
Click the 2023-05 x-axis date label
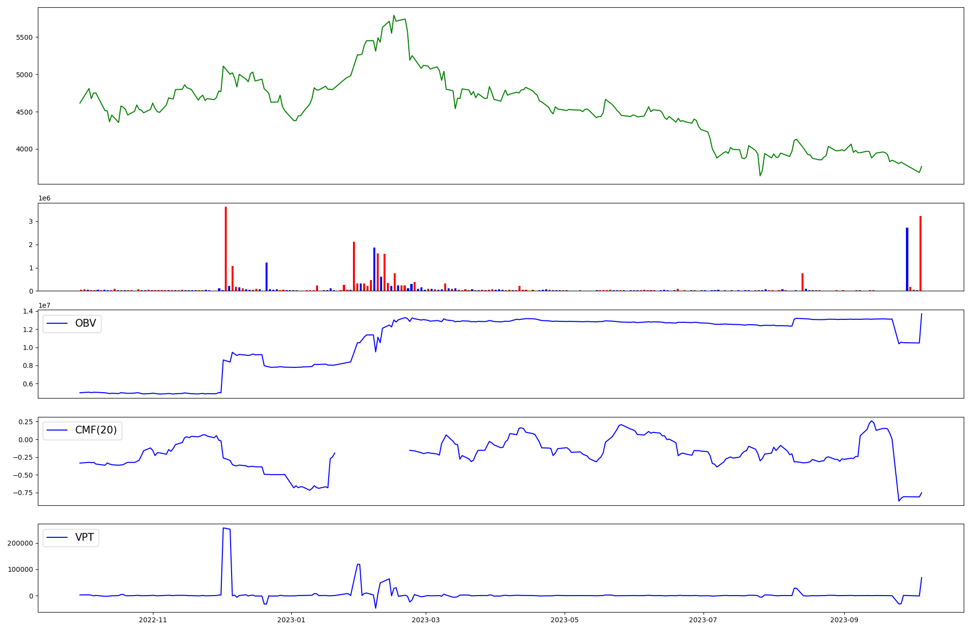click(x=565, y=620)
